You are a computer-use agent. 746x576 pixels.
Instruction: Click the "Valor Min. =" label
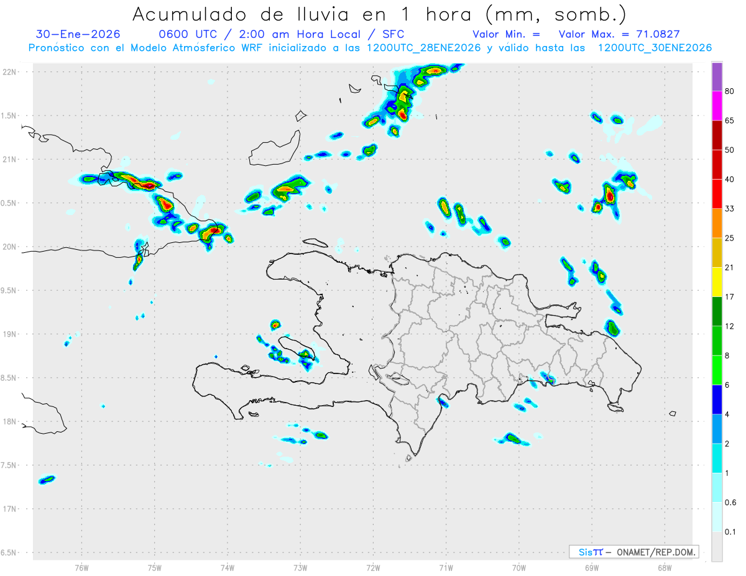[x=506, y=34]
